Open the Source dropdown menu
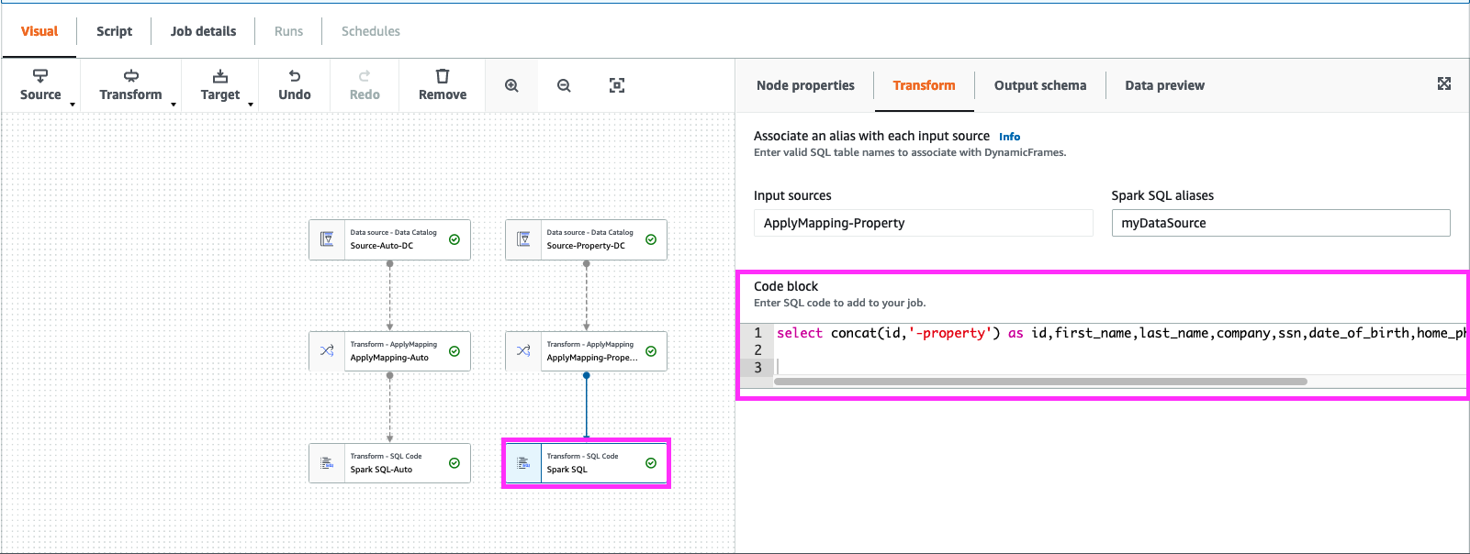The image size is (1470, 554). pyautogui.click(x=41, y=85)
